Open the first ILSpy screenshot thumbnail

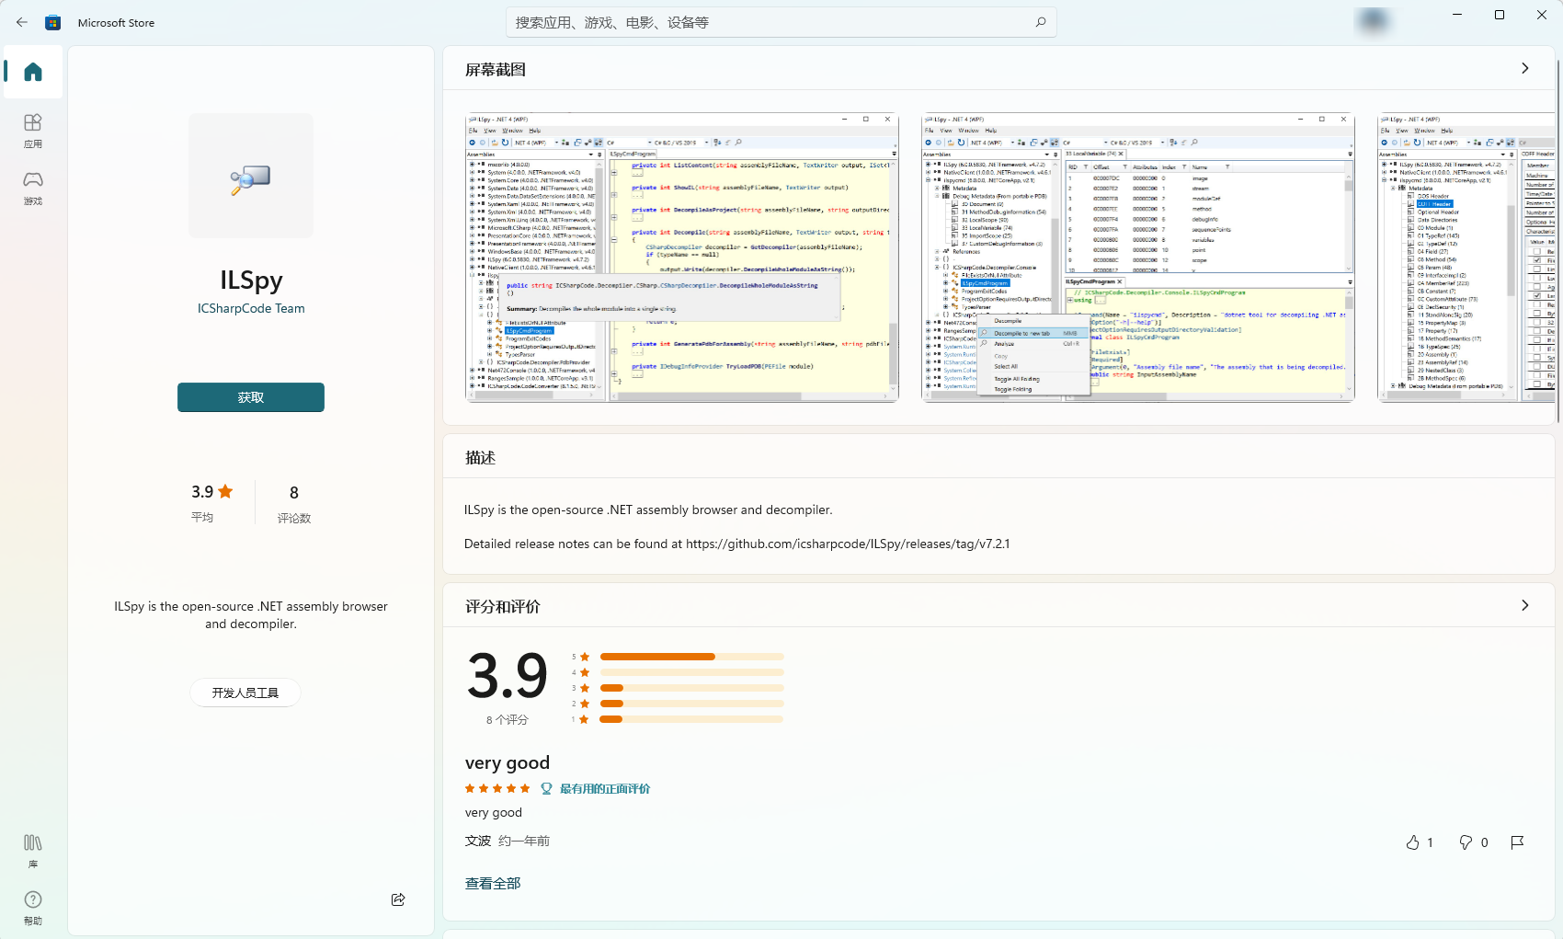point(682,258)
